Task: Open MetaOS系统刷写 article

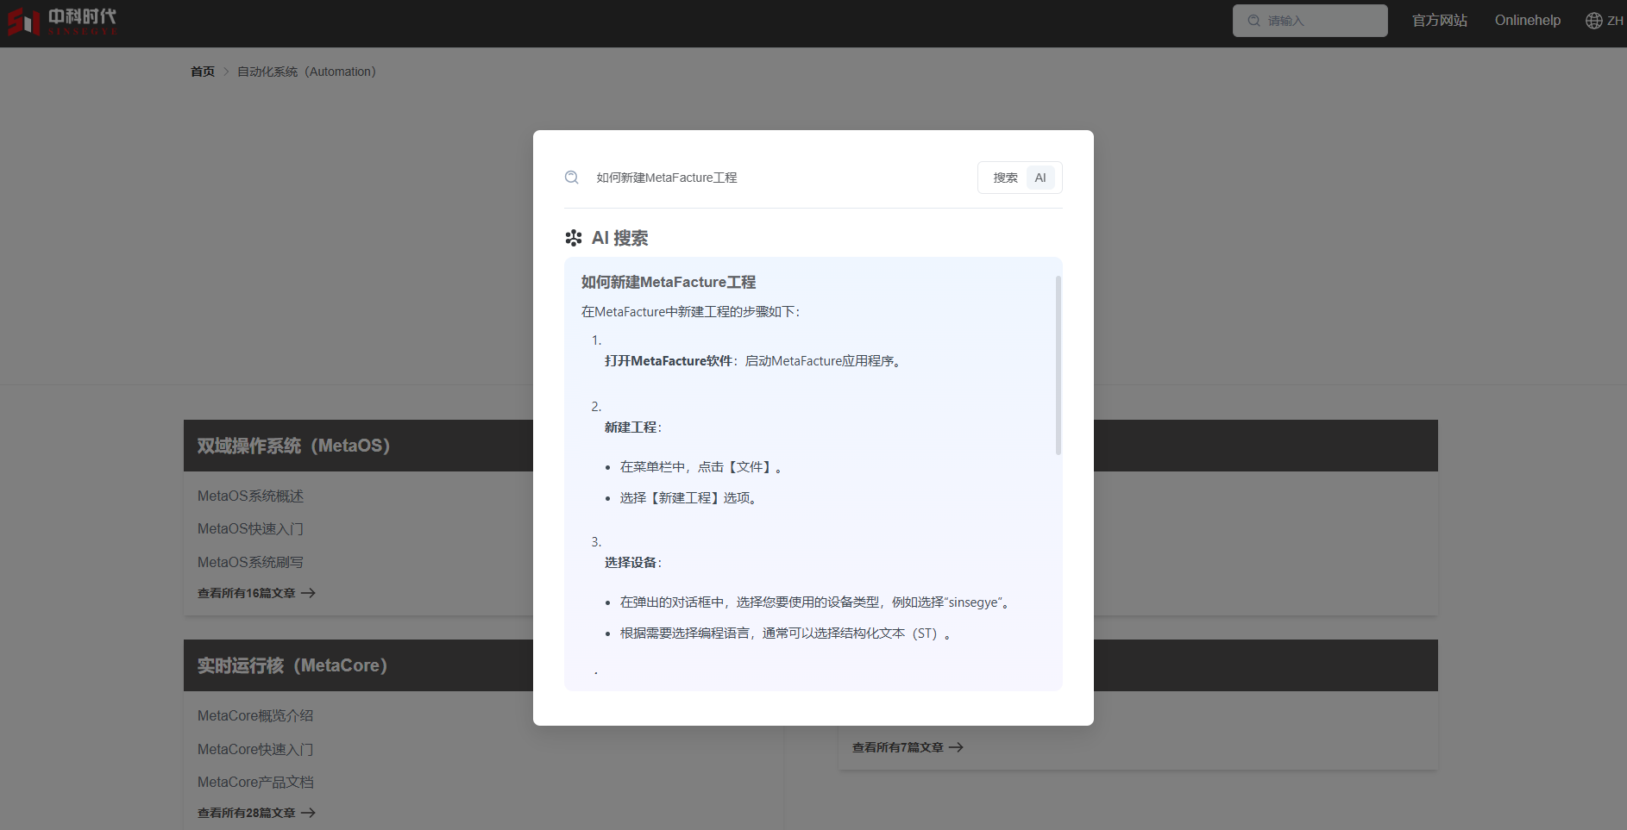Action: (250, 562)
